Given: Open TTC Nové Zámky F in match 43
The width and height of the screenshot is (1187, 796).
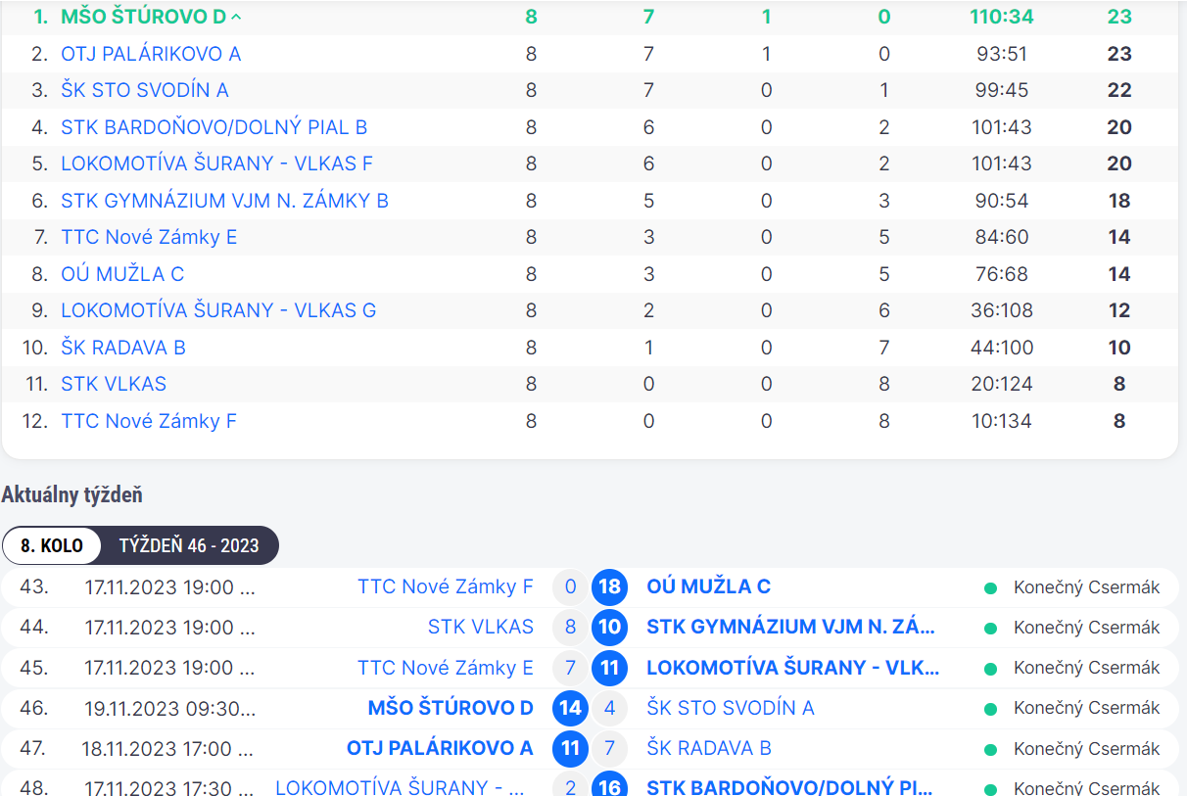Looking at the screenshot, I should (x=446, y=586).
